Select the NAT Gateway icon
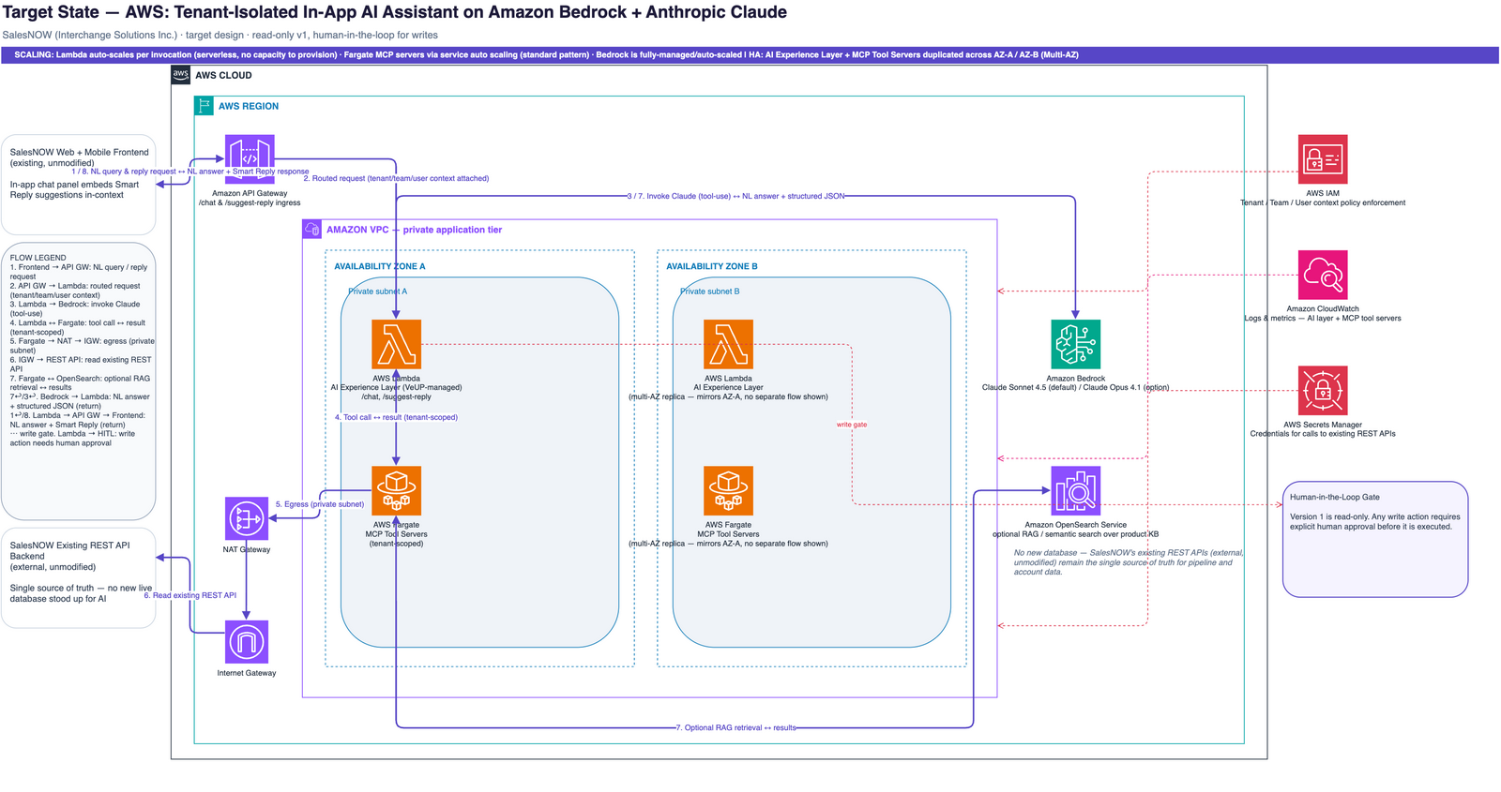 pos(247,518)
